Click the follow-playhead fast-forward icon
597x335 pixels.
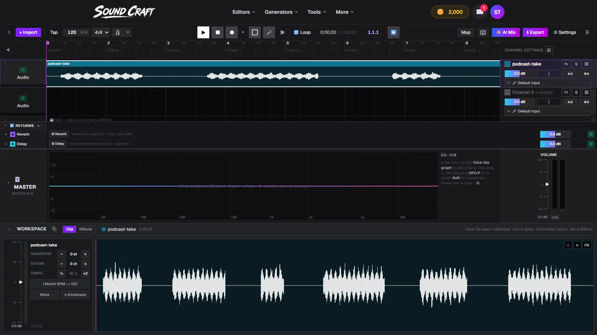(x=393, y=32)
